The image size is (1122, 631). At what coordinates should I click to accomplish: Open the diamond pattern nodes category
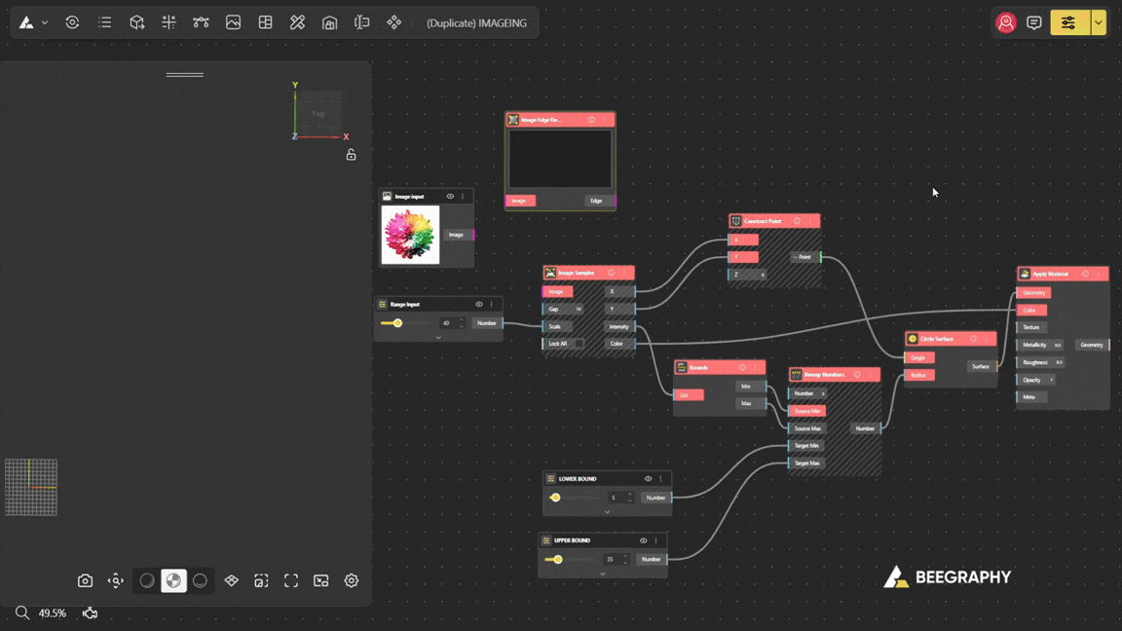pos(394,23)
